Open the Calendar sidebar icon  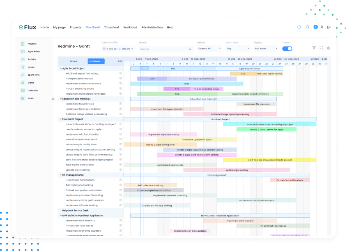coord(23,91)
